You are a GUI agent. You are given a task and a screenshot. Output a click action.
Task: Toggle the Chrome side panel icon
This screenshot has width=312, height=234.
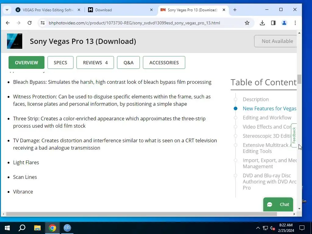(273, 23)
